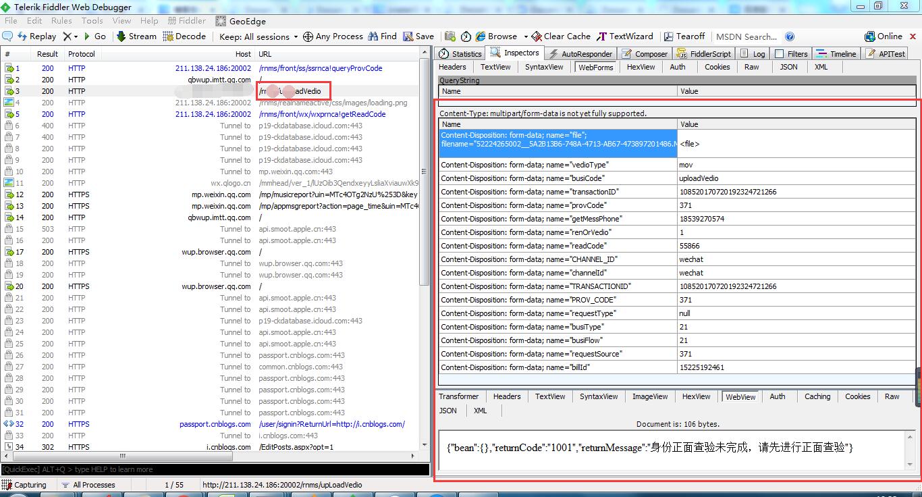Image resolution: width=922 pixels, height=497 pixels.
Task: Select session 5 getReadCode row
Action: [x=211, y=114]
